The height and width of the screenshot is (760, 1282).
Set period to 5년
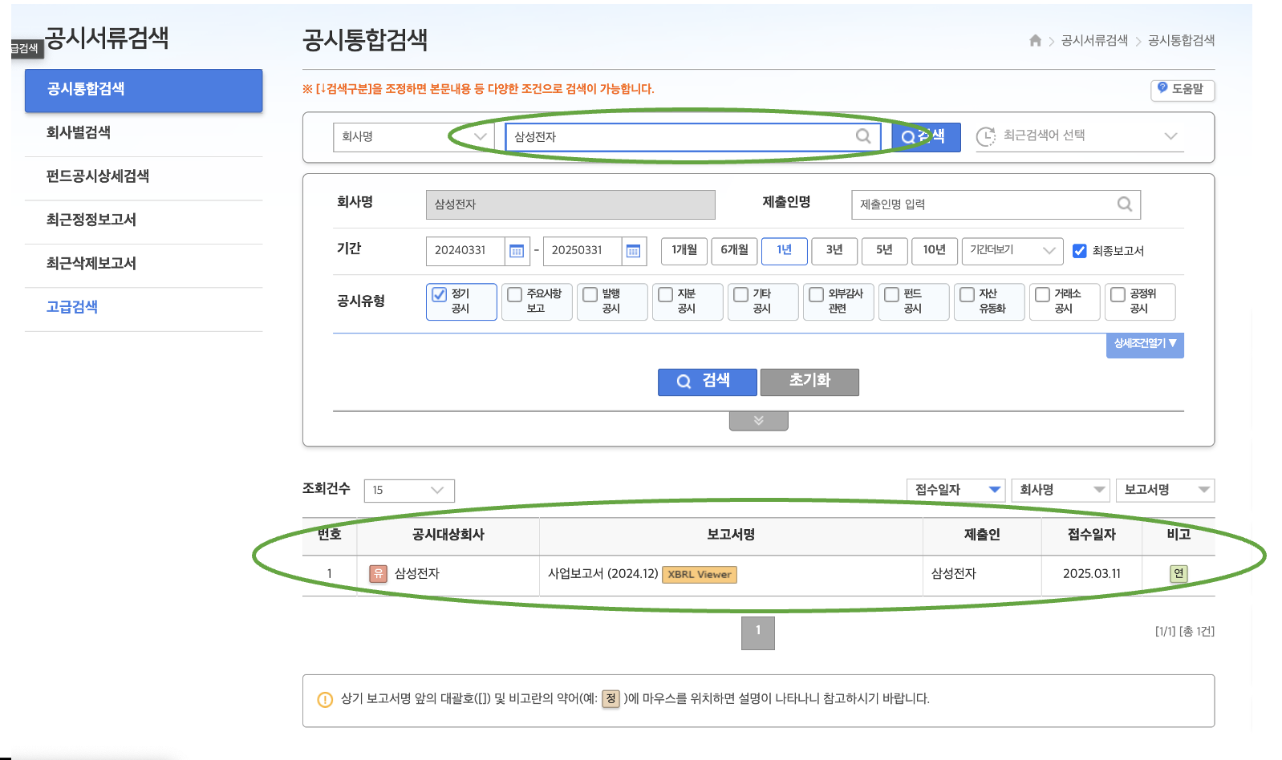885,250
